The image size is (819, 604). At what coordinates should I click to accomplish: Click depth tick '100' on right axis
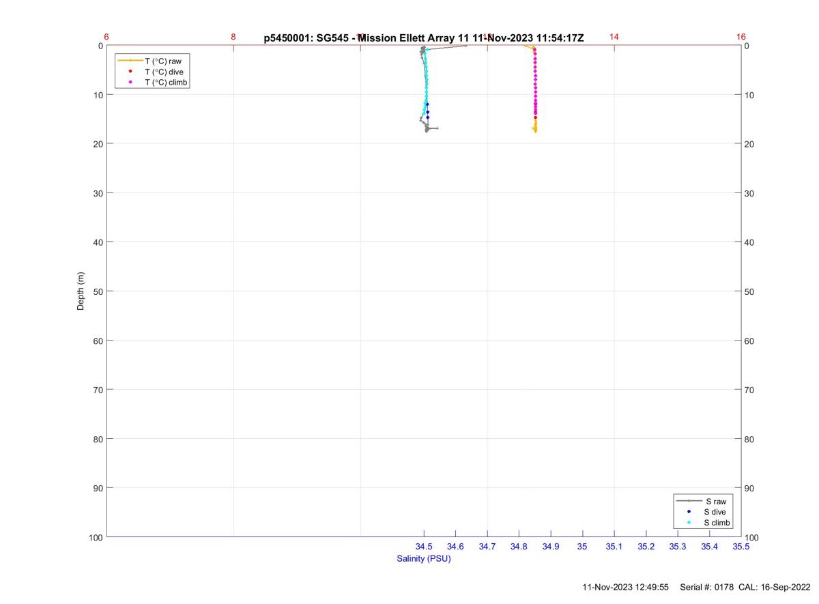tap(752, 538)
